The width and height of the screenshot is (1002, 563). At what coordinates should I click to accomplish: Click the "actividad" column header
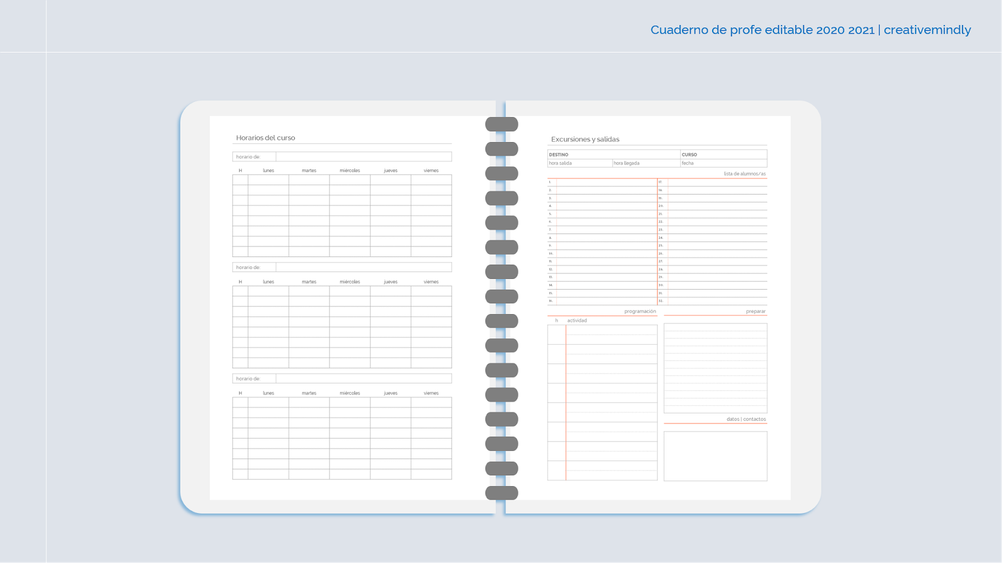point(577,320)
